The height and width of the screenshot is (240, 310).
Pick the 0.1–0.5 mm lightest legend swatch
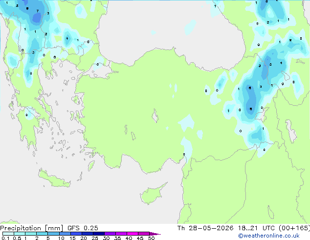[x=8, y=234]
